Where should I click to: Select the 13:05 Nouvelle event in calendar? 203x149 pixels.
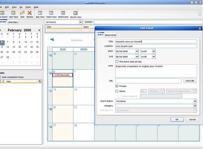(x=63, y=75)
